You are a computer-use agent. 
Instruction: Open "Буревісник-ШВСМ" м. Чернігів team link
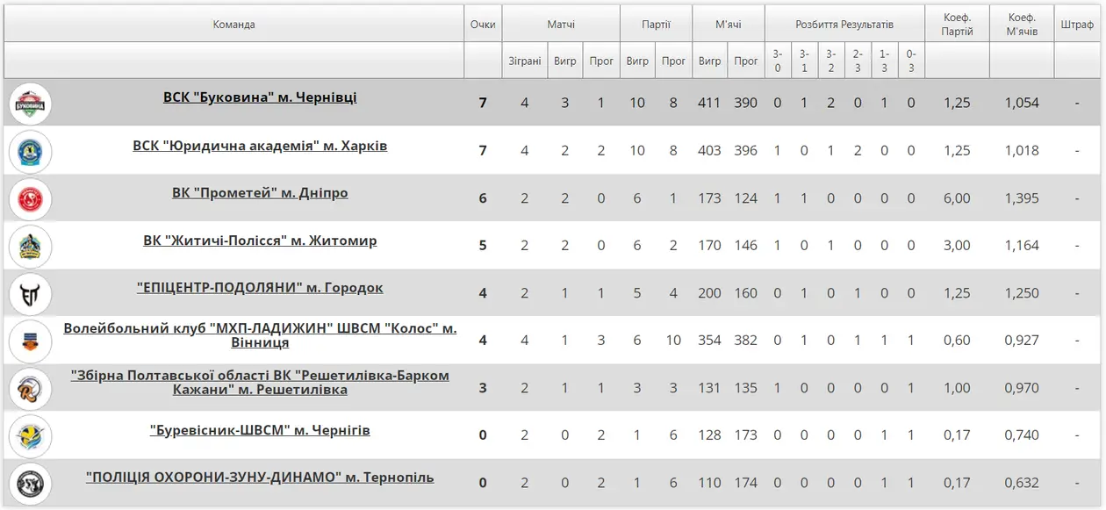coord(260,431)
